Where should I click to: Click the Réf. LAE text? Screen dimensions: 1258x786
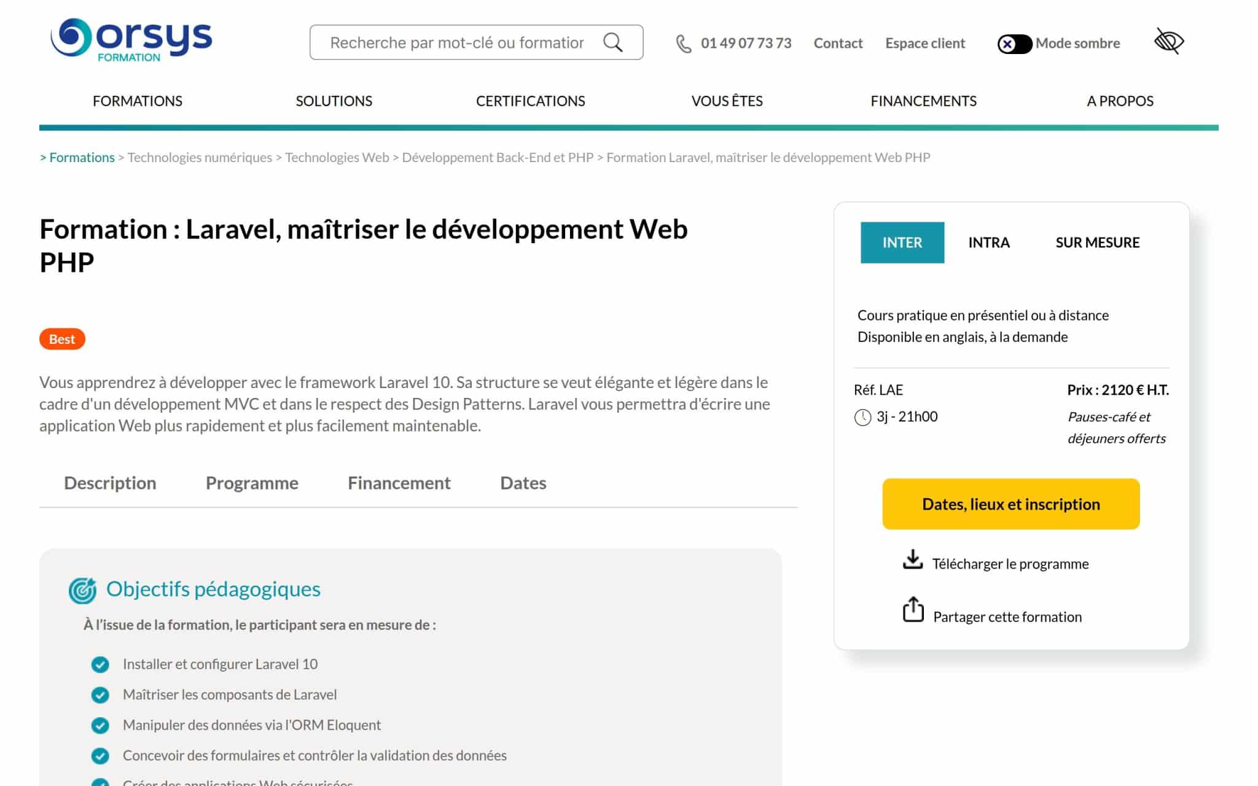(878, 391)
